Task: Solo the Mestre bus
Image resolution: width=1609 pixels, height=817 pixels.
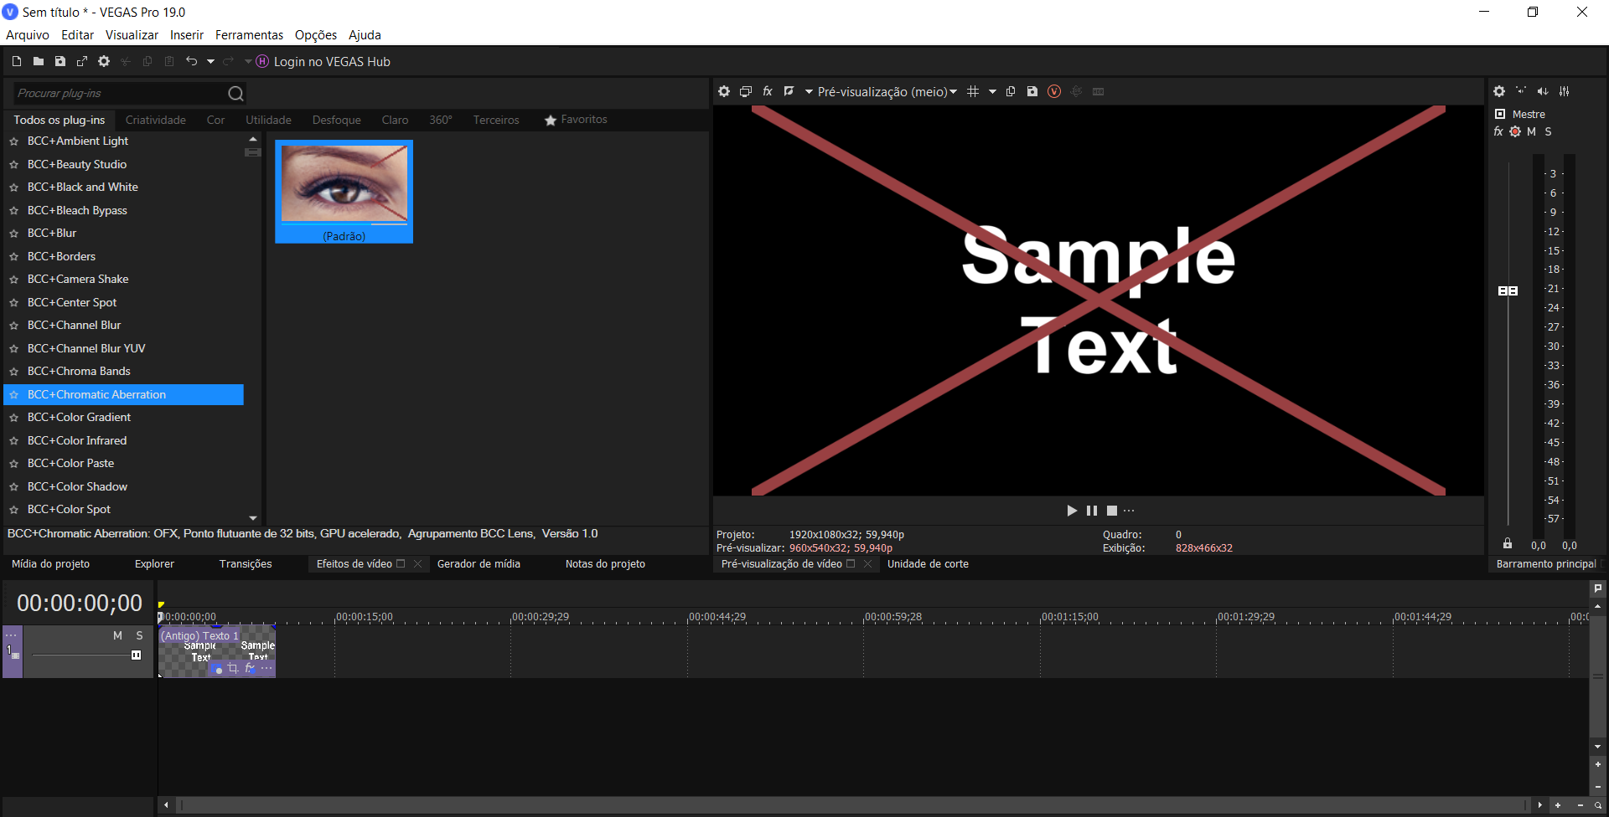Action: tap(1549, 131)
